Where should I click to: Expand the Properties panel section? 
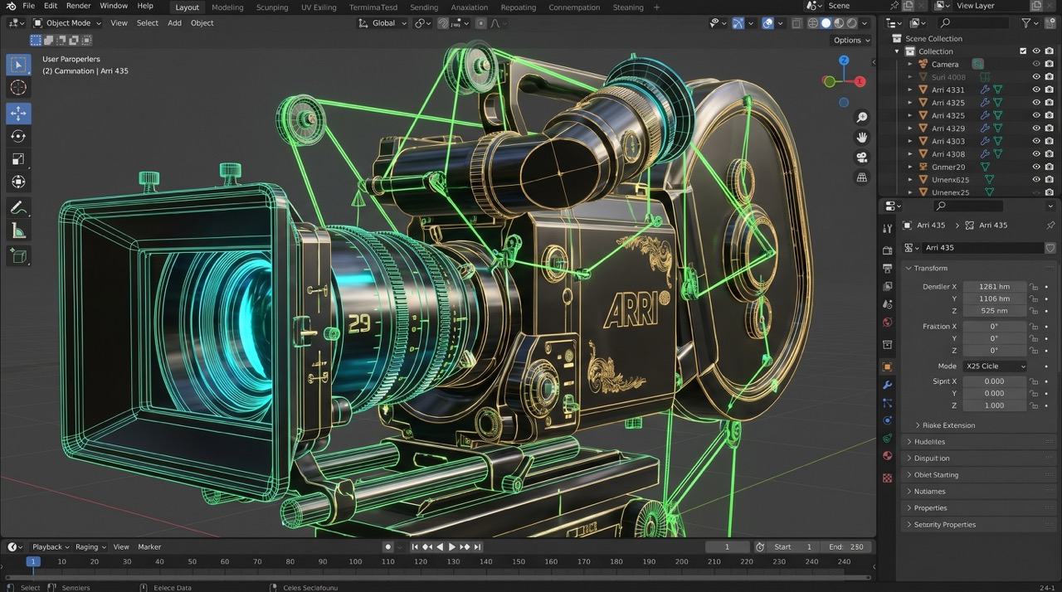click(x=979, y=508)
